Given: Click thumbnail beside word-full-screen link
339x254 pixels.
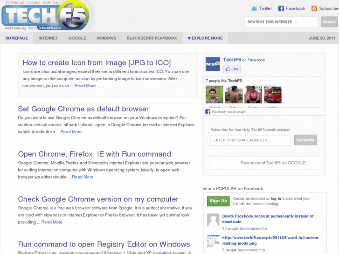Looking at the screenshot, I should click(x=213, y=241).
